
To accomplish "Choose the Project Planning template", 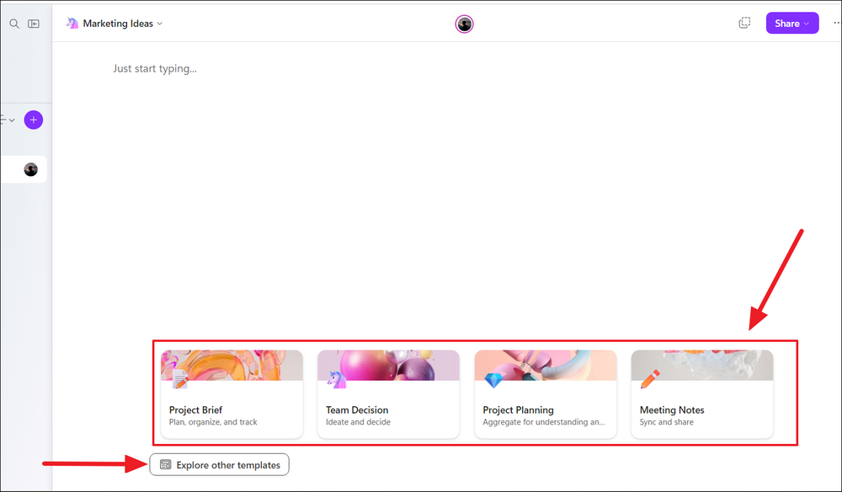I will 545,394.
